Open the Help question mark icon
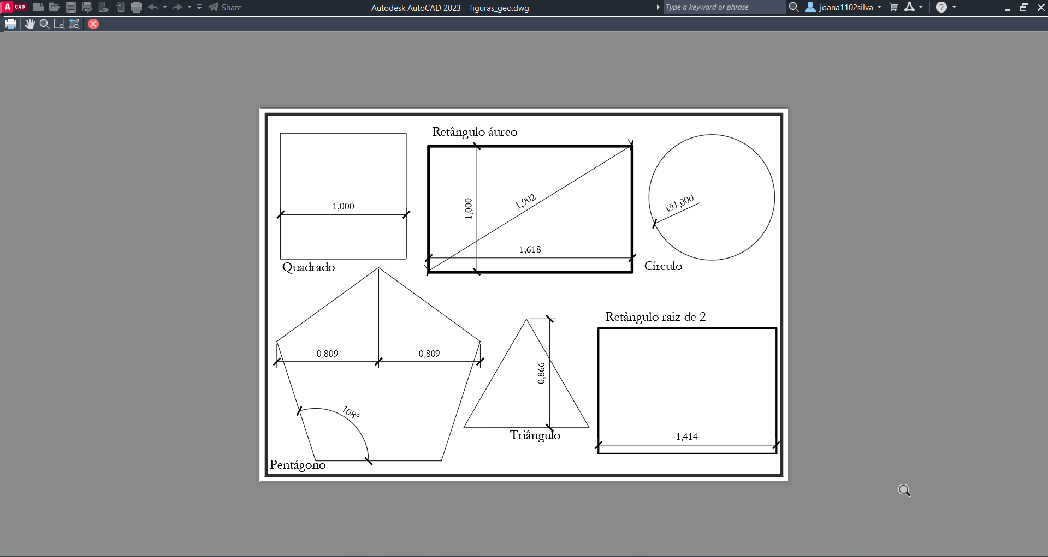Image resolution: width=1048 pixels, height=557 pixels. click(942, 7)
